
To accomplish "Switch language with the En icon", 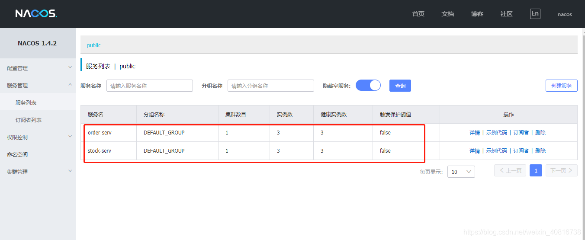I will click(x=535, y=13).
